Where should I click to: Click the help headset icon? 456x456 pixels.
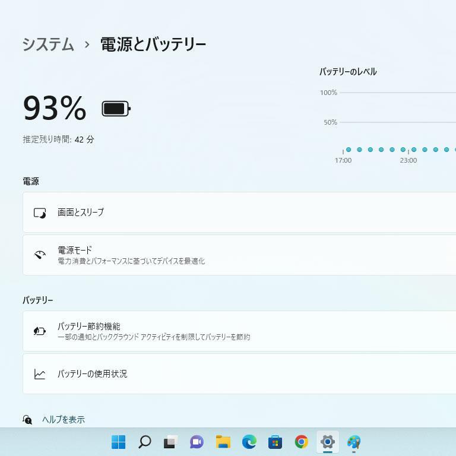point(27,419)
